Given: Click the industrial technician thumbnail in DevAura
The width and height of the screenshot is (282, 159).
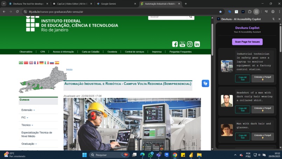Looking at the screenshot, I should click(227, 66).
